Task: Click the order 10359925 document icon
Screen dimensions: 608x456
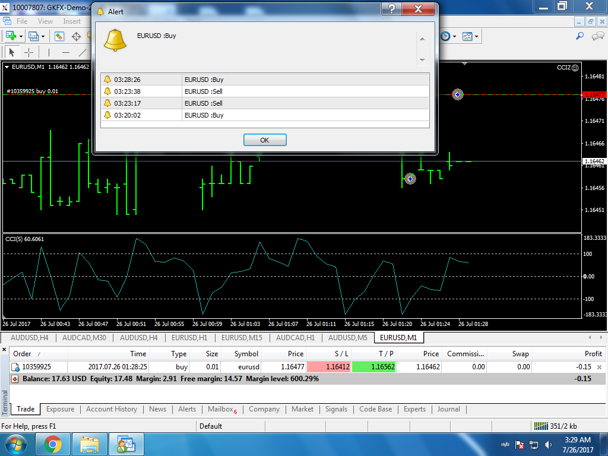Action: click(x=15, y=367)
